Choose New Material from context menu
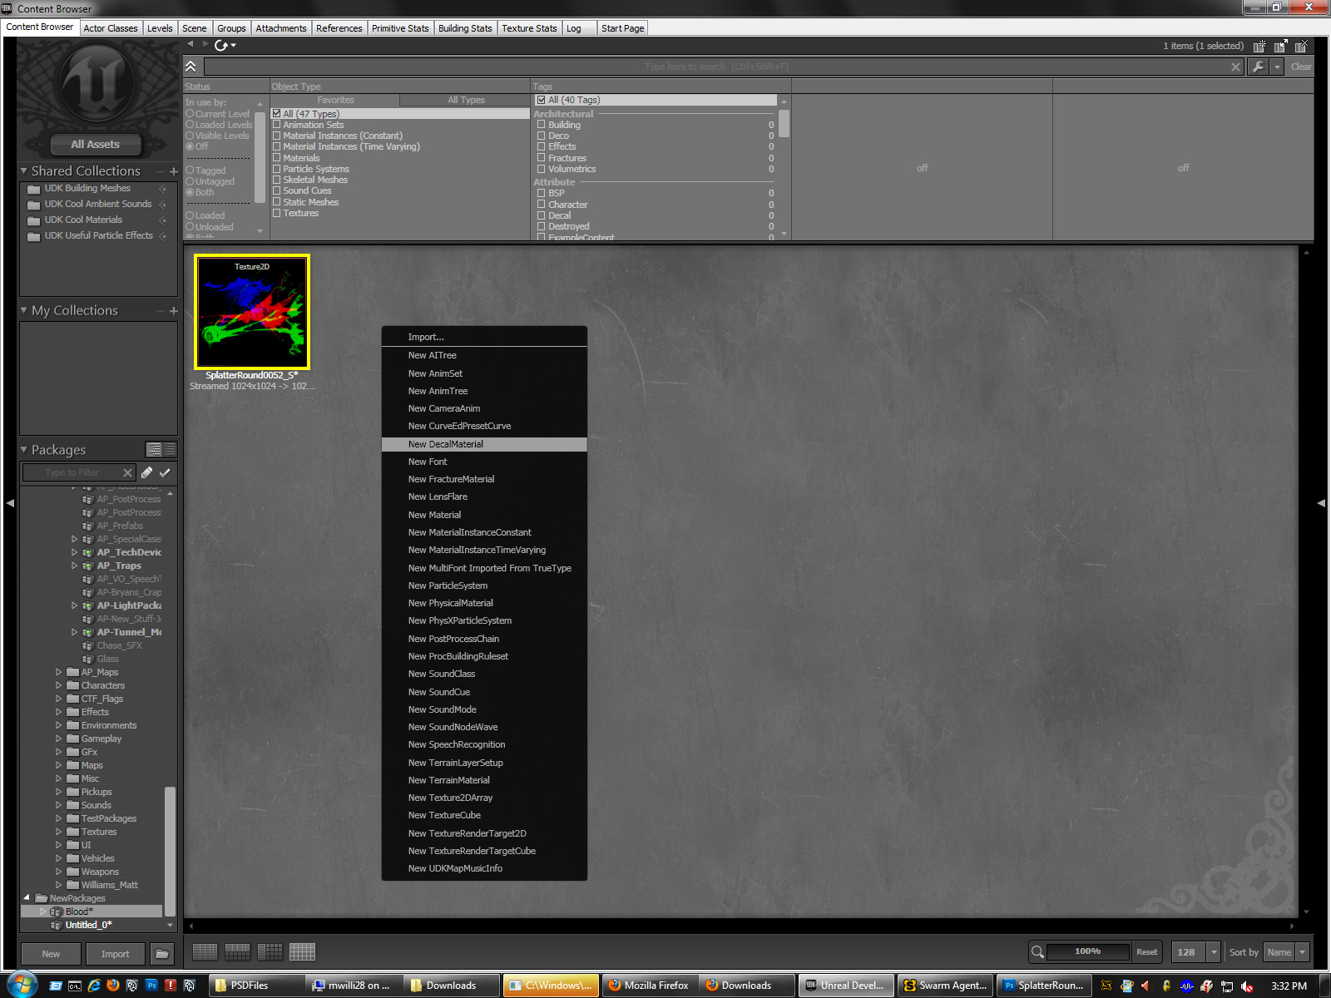This screenshot has height=998, width=1331. (484, 515)
